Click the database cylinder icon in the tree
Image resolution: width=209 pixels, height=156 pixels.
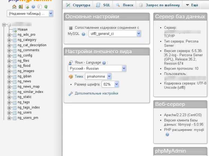click(x=9, y=25)
